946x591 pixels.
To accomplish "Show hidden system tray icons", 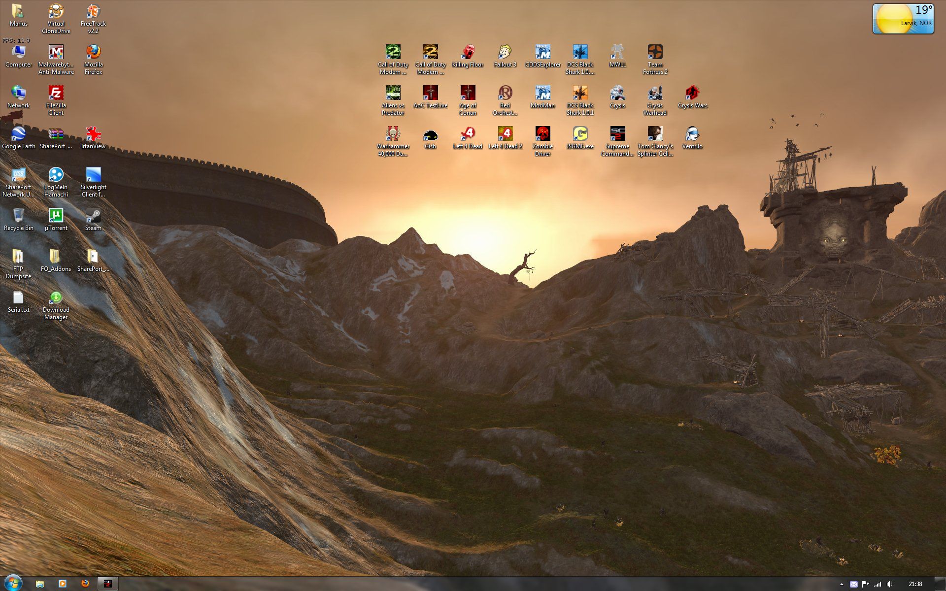I will click(x=842, y=584).
